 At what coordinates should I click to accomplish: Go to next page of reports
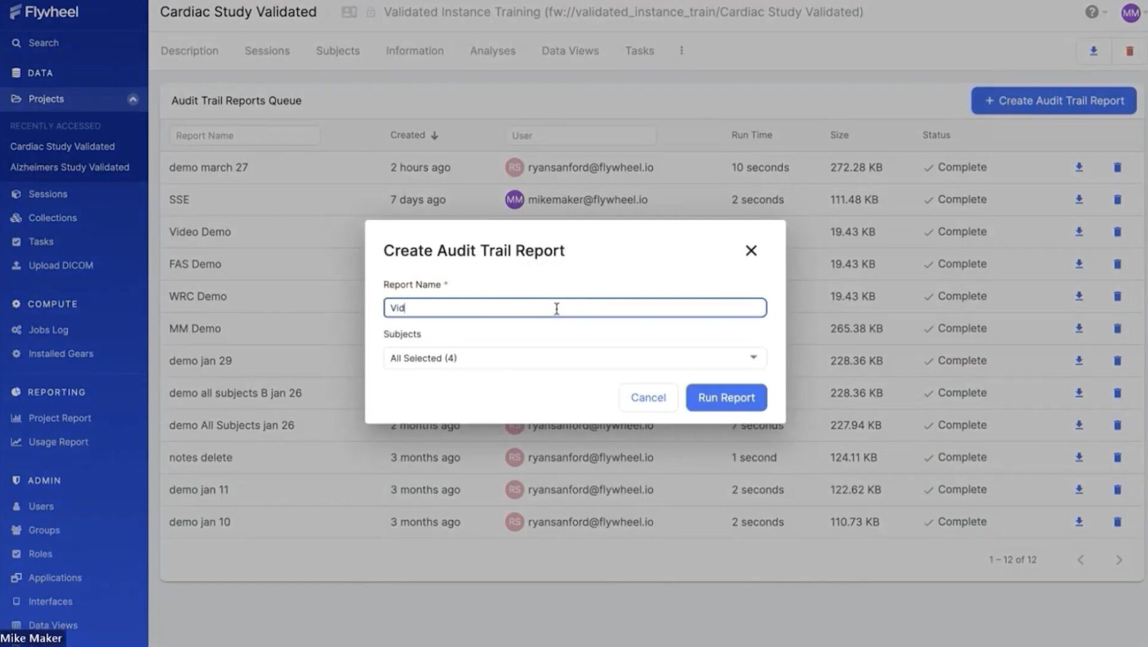(1119, 560)
